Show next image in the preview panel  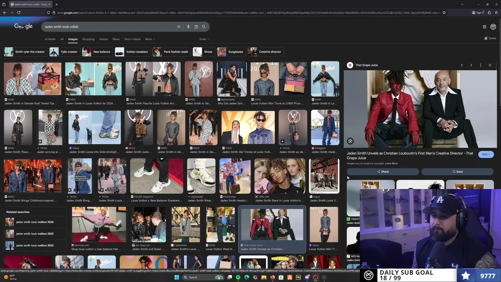pyautogui.click(x=471, y=65)
